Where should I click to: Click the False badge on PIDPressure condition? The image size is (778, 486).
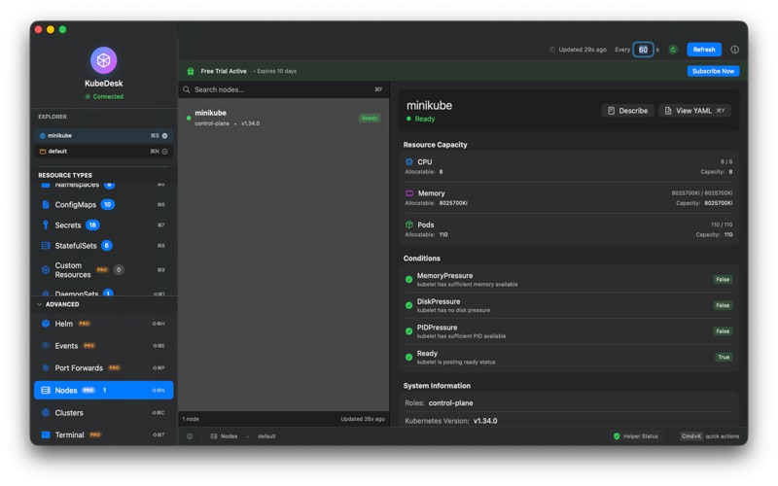point(723,331)
